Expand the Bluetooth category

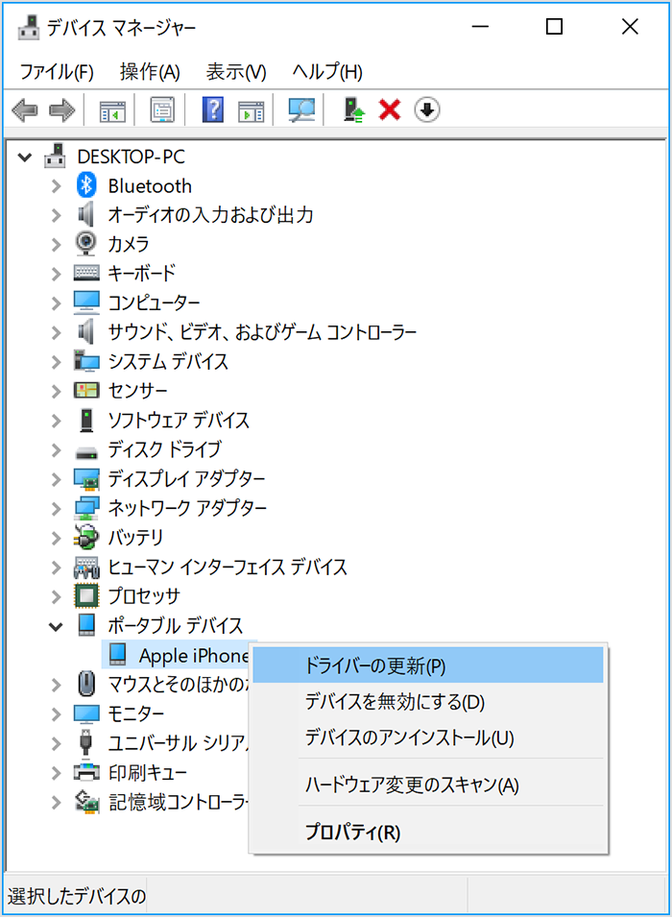(57, 186)
